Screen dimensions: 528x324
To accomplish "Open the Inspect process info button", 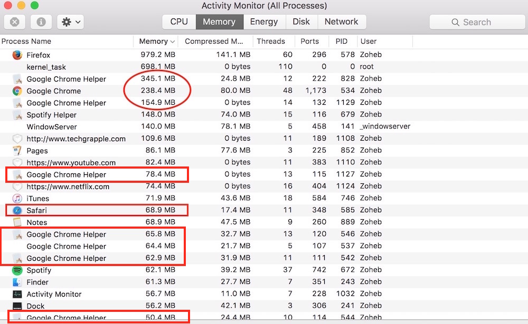I will coord(41,22).
